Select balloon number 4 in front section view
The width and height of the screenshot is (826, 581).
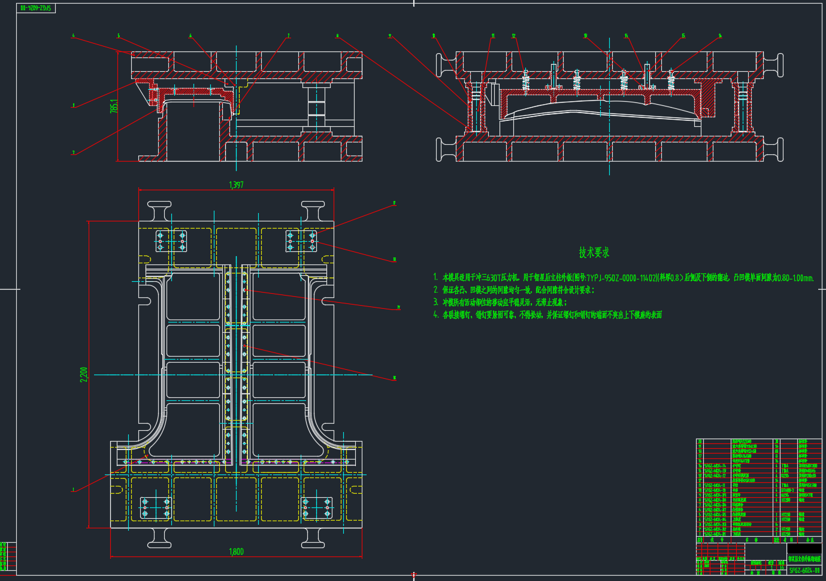click(x=74, y=36)
